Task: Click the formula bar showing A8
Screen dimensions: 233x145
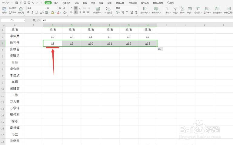Action: click(137, 20)
